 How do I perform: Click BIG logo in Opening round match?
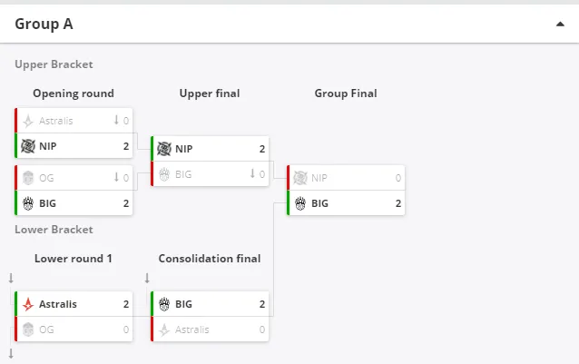pos(28,203)
